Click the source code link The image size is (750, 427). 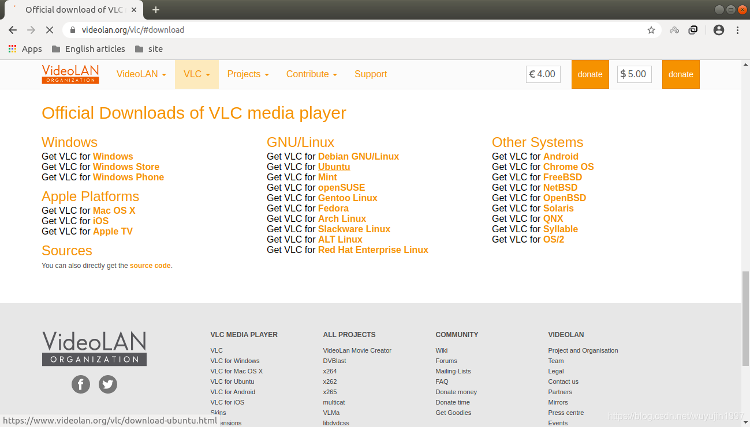click(x=150, y=266)
